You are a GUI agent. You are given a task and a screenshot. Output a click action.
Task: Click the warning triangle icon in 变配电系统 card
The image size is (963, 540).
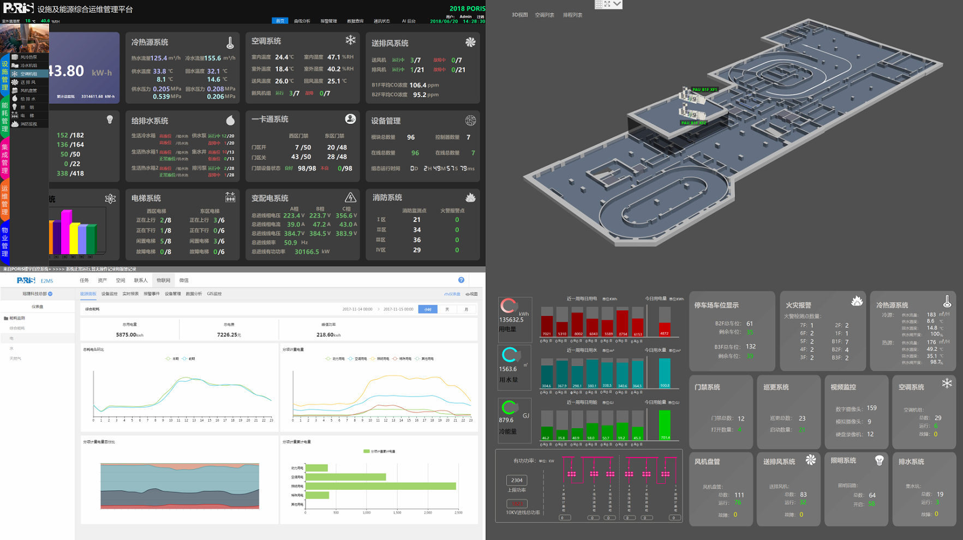pyautogui.click(x=350, y=197)
